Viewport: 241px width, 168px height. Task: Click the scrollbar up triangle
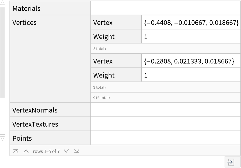[2, 3]
